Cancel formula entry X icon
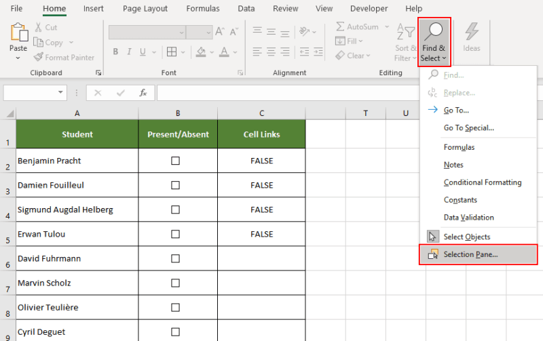This screenshot has width=543, height=341. 98,93
